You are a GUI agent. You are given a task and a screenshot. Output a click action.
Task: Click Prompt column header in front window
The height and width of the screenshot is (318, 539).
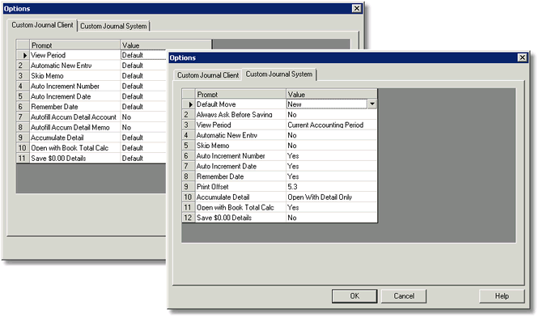(x=240, y=94)
